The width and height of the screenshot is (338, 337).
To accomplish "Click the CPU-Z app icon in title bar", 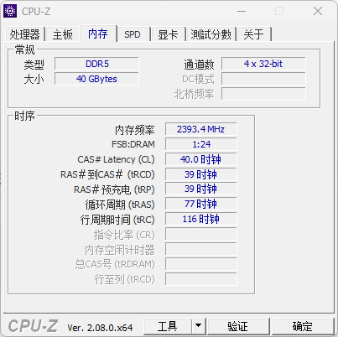I will click(10, 11).
